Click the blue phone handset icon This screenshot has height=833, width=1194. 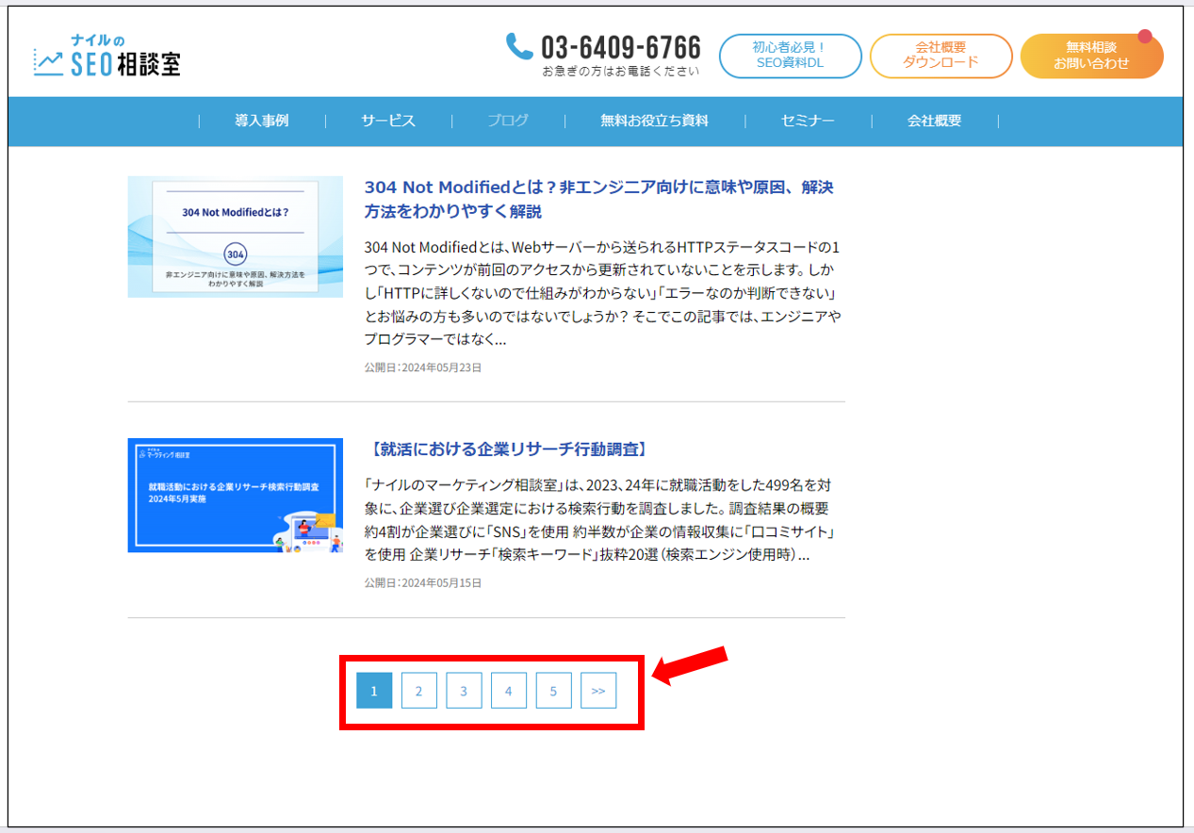[x=519, y=46]
